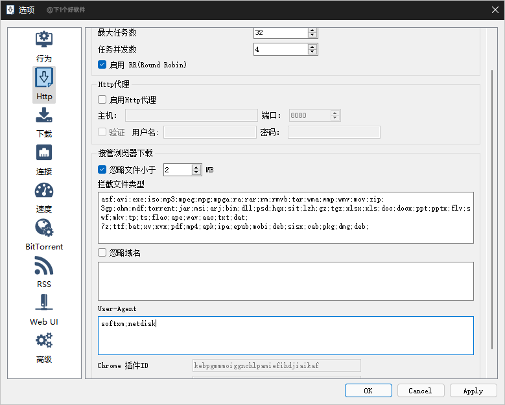The height and width of the screenshot is (405, 505).
Task: Open the BitTorrent settings icon
Action: [44, 227]
